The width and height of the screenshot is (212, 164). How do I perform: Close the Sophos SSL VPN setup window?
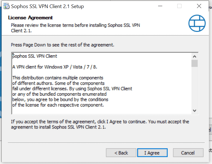(x=199, y=6)
